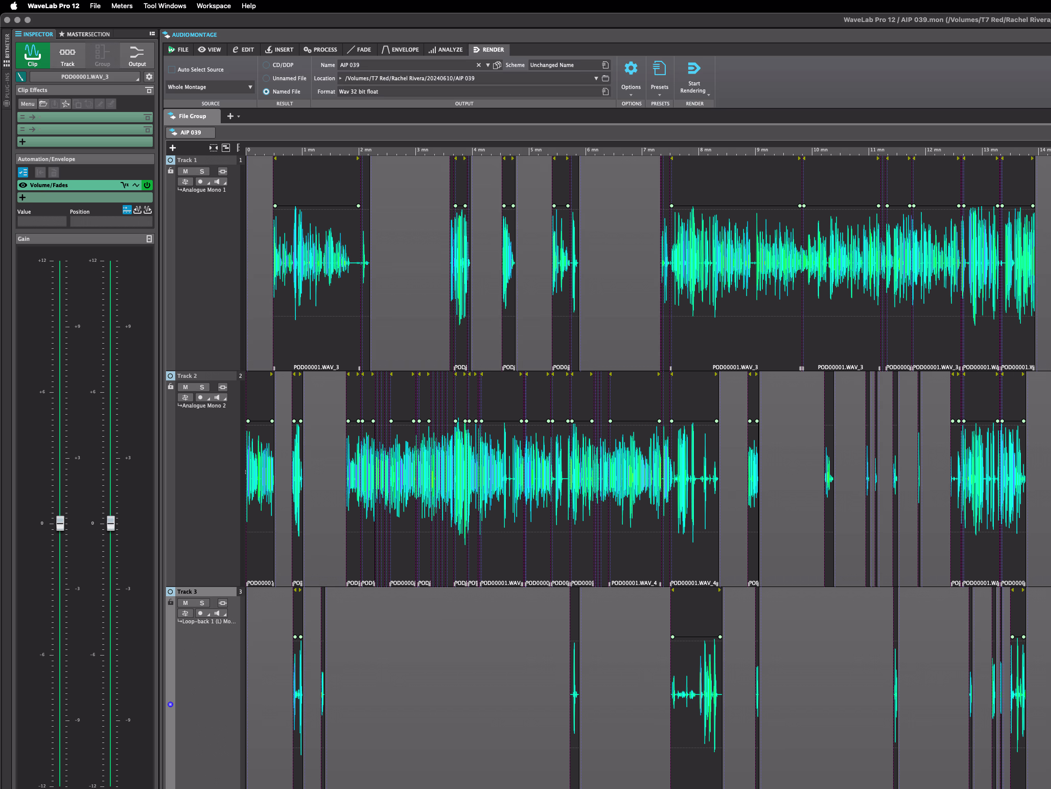This screenshot has width=1051, height=789.
Task: Switch to the ENVELOPE ribbon tab
Action: pyautogui.click(x=400, y=50)
